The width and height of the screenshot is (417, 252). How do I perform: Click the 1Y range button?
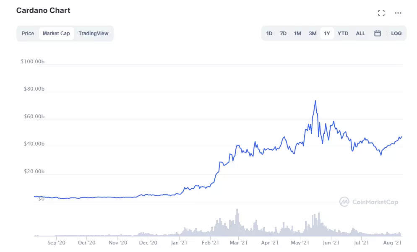[x=327, y=33]
